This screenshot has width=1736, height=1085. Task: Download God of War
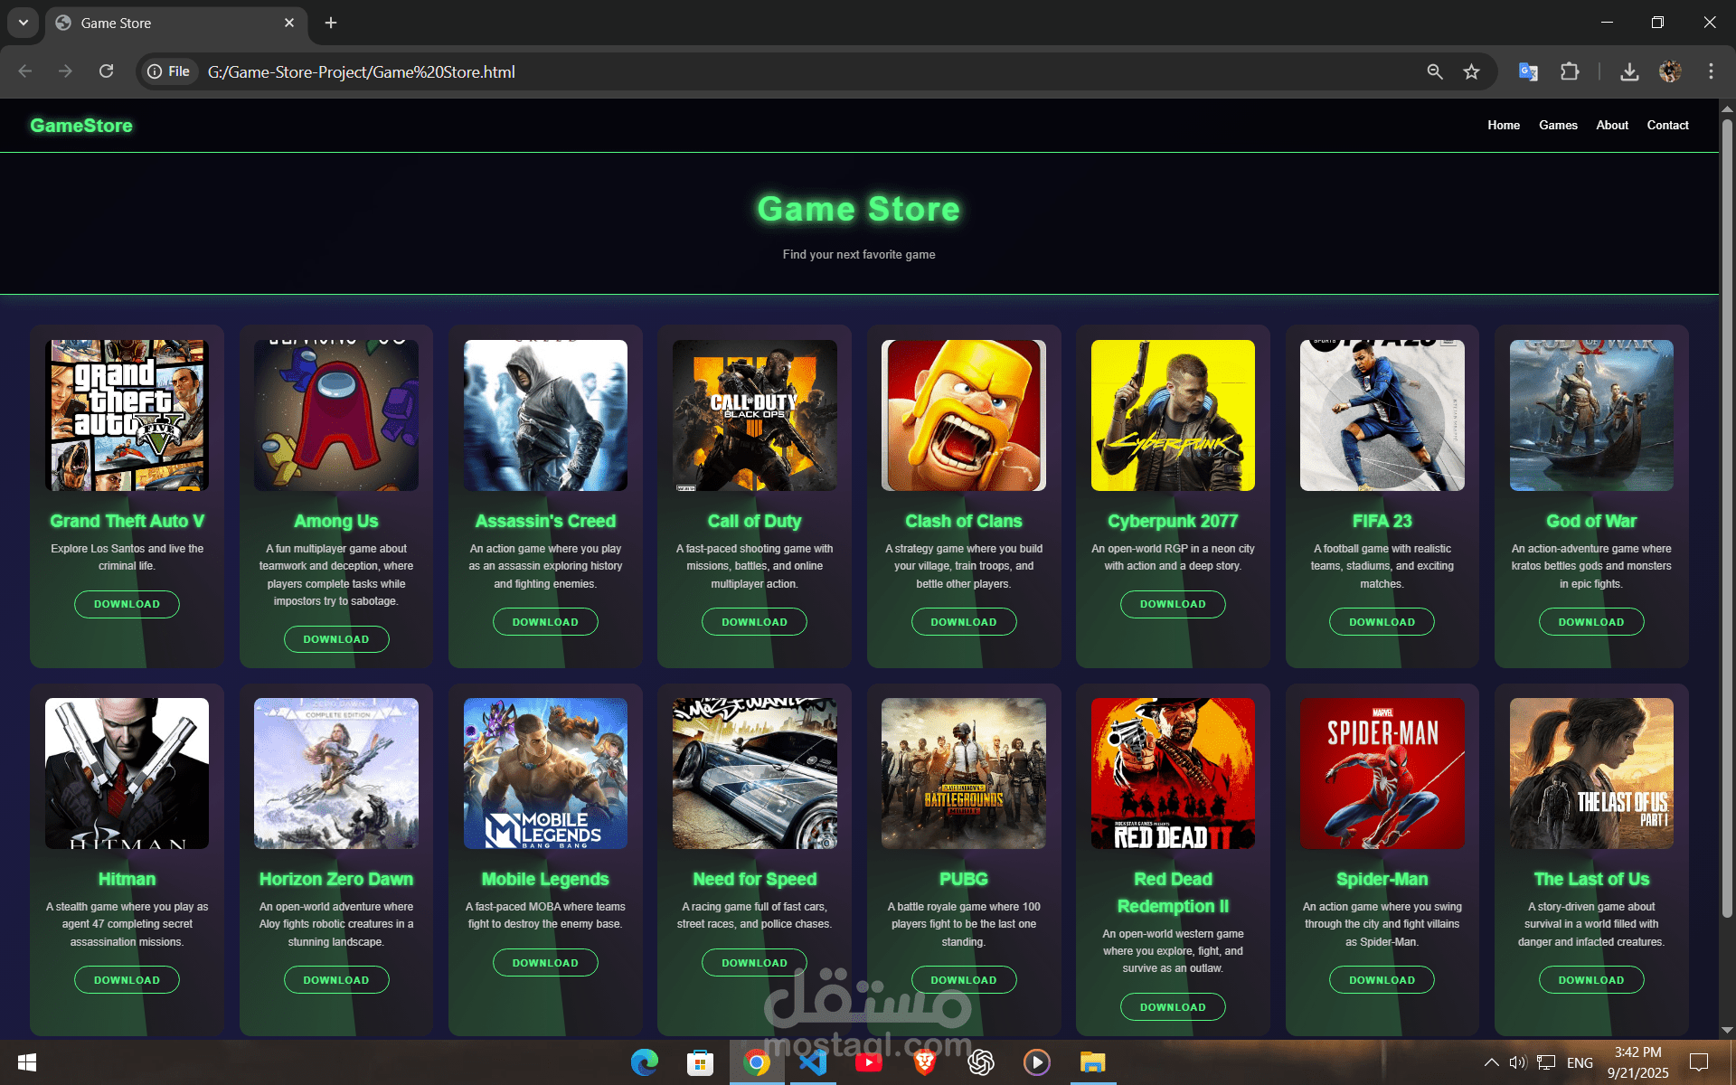click(x=1591, y=622)
